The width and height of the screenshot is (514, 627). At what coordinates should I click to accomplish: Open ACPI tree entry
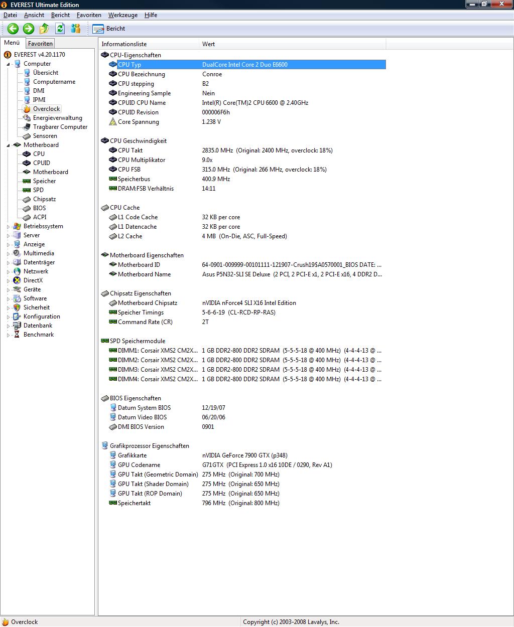tap(40, 217)
